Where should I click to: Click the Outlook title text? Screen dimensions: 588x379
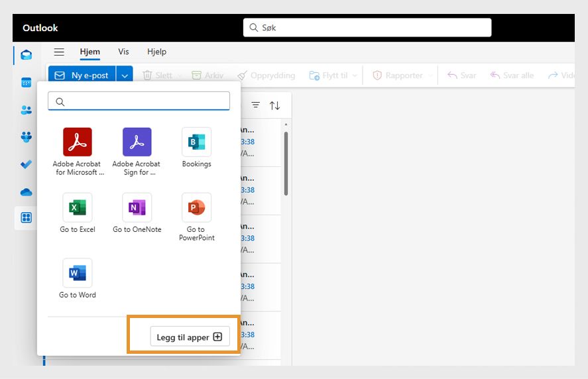[40, 28]
